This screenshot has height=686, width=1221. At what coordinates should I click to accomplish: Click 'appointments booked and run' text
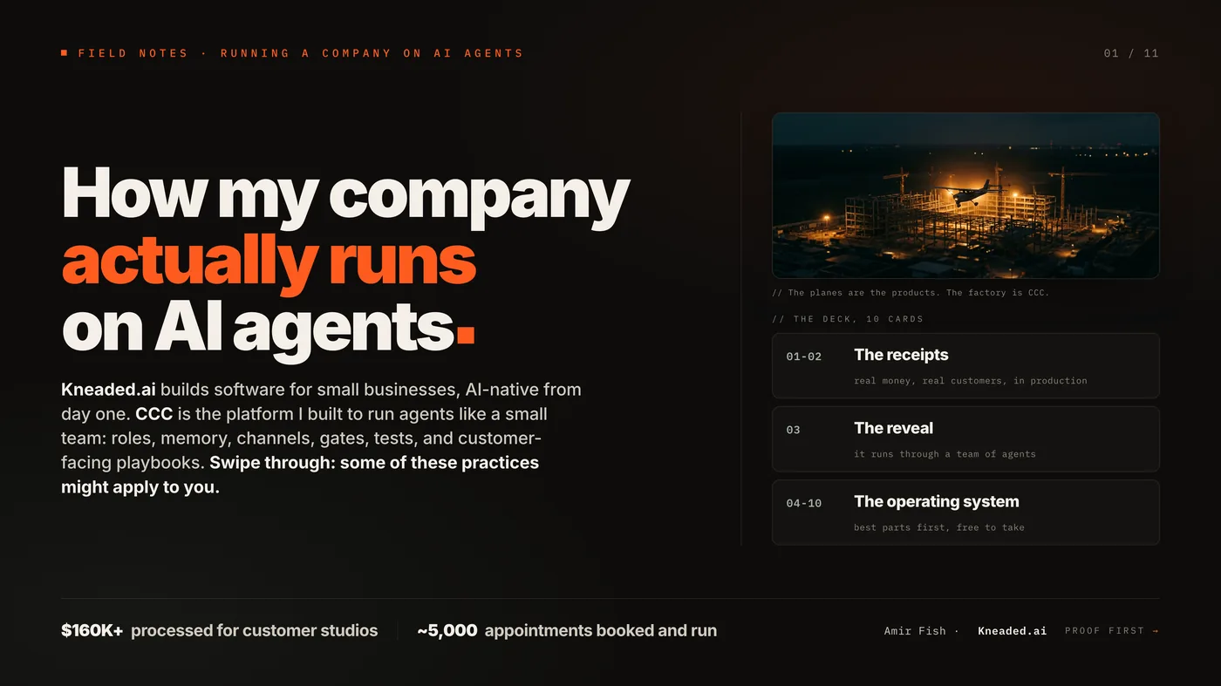(x=601, y=630)
